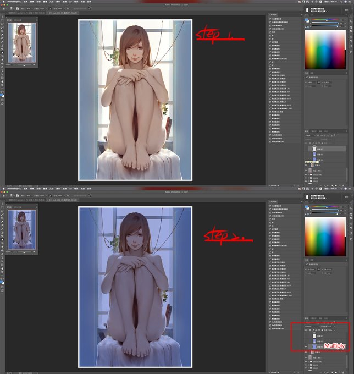The width and height of the screenshot is (354, 374).
Task: Open the Layers panel flyout menu in the top window
Action: tap(346, 131)
